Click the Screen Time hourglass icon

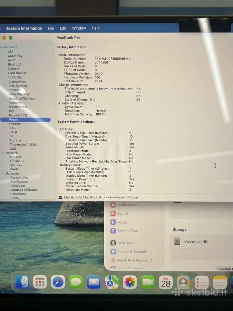pyautogui.click(x=113, y=231)
